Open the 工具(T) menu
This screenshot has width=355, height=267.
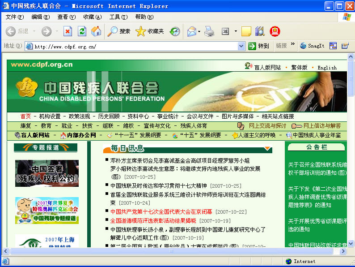pyautogui.click(x=118, y=17)
